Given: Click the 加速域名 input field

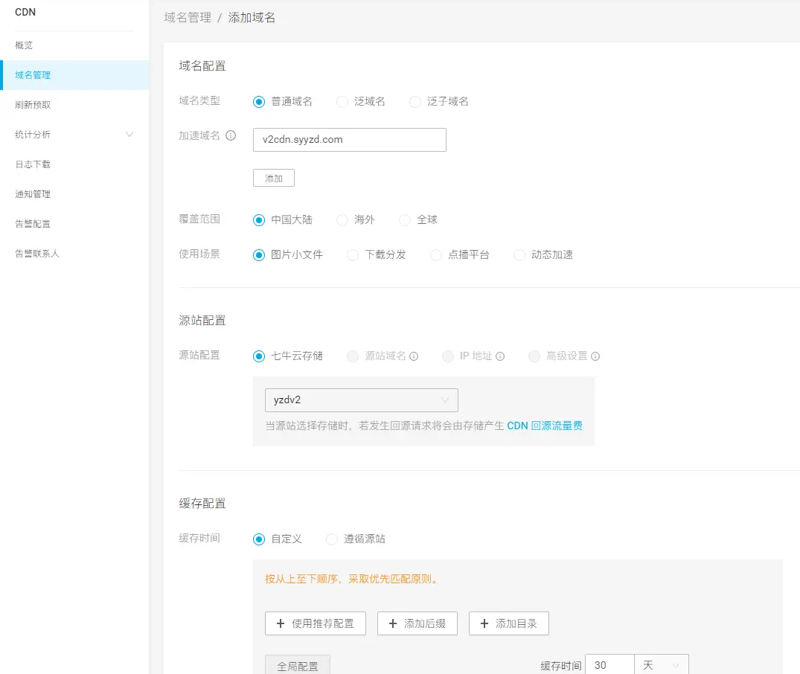Looking at the screenshot, I should [349, 140].
